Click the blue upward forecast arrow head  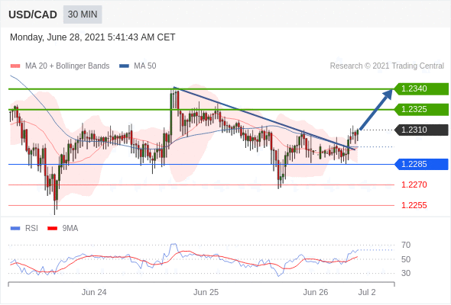coord(388,94)
